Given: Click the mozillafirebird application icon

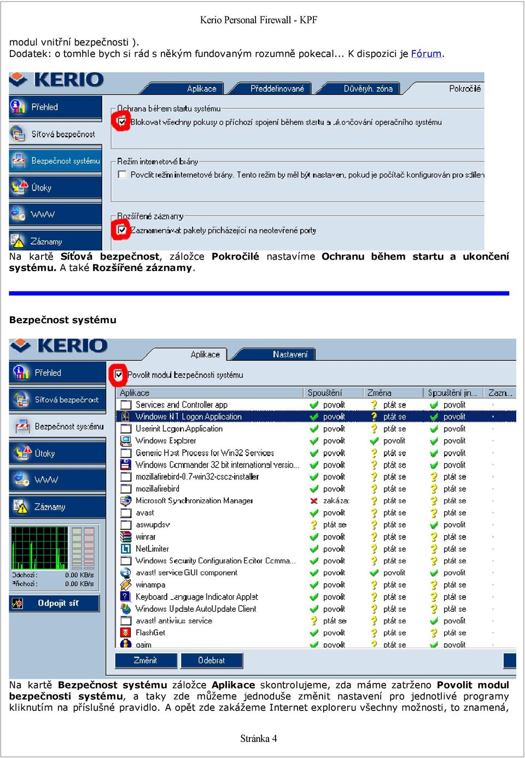Looking at the screenshot, I should click(126, 489).
